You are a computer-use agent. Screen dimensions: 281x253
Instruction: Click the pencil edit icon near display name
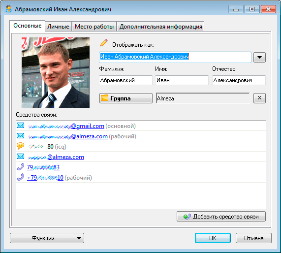pos(104,43)
